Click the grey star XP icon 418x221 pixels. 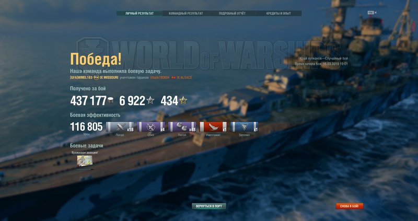coord(150,100)
